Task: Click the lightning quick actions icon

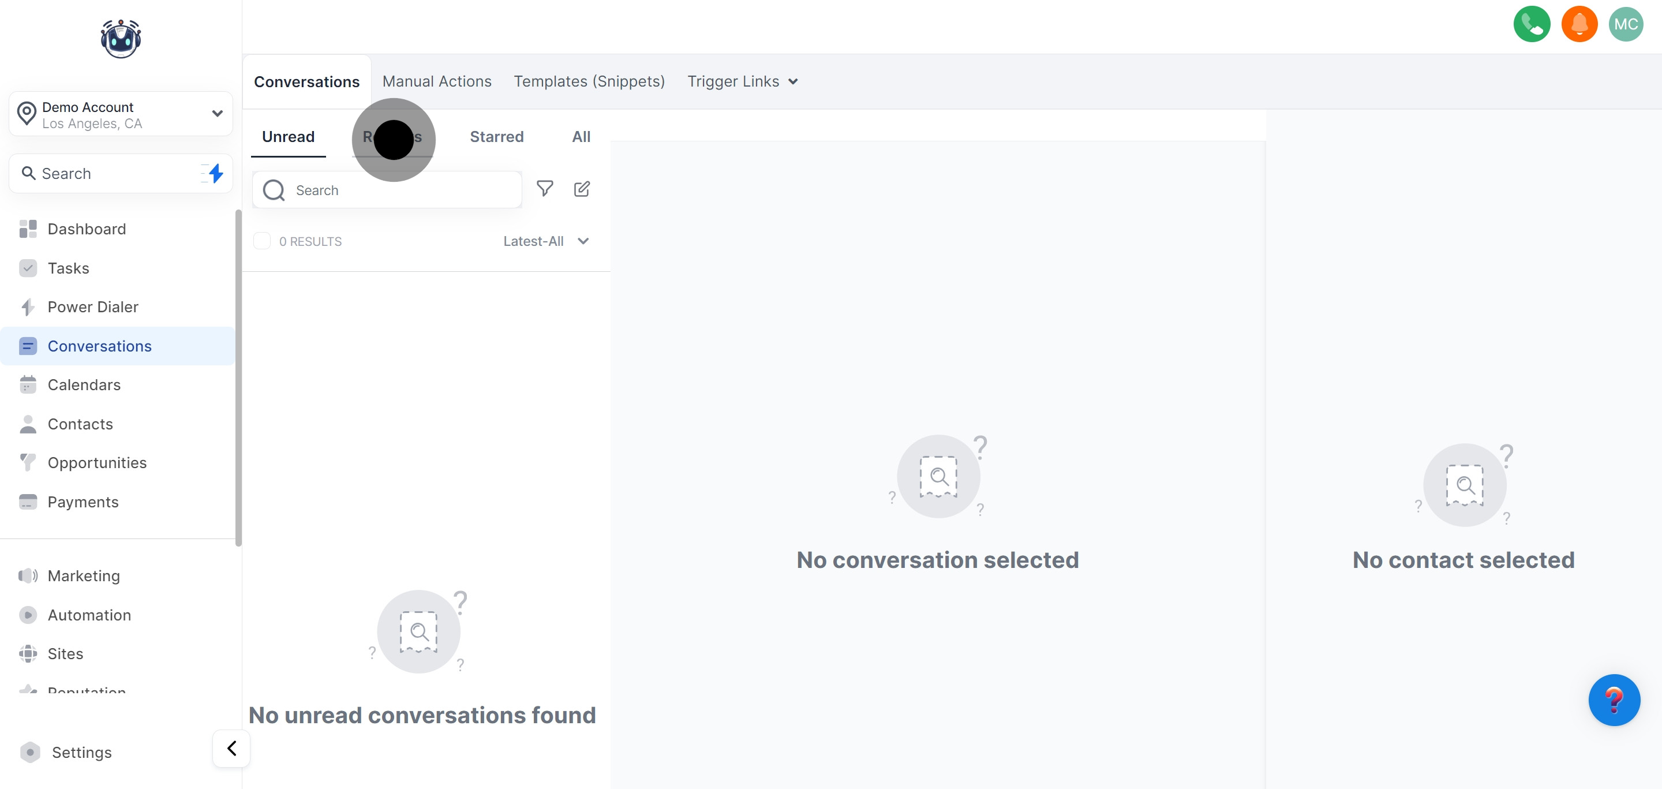Action: (215, 173)
